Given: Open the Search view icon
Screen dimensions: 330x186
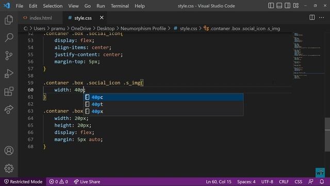Looking at the screenshot, I should pyautogui.click(x=9, y=38).
